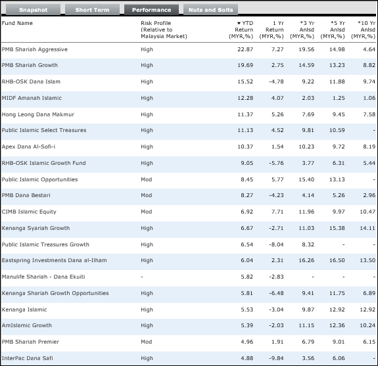Viewport: 378px width, 366px height.
Task: Select 3 Yr value 16.26
Action: point(306,260)
